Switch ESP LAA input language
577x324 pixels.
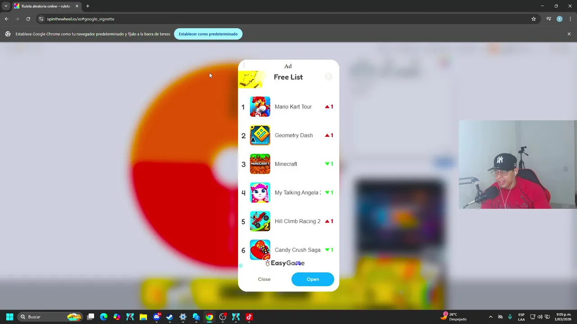[x=522, y=317]
